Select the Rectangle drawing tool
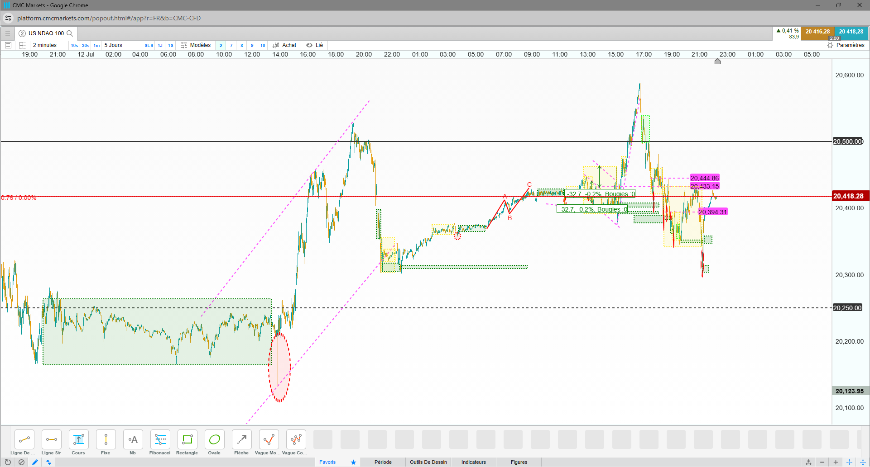The width and height of the screenshot is (870, 467). [187, 443]
